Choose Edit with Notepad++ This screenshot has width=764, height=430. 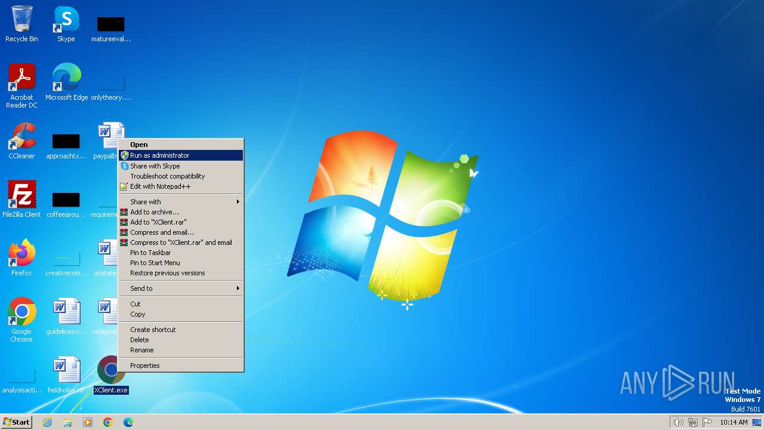(x=181, y=186)
